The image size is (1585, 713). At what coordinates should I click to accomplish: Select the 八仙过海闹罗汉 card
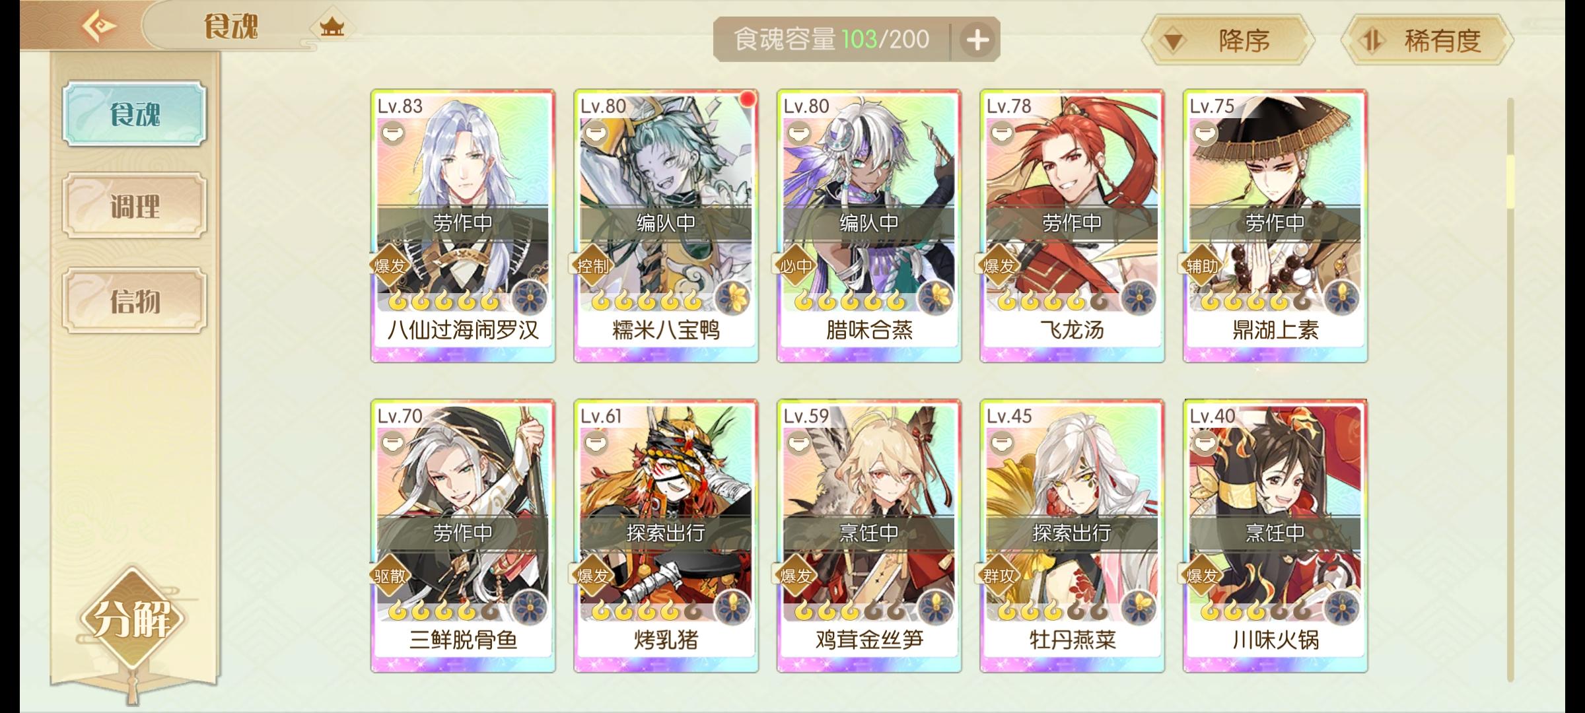(x=463, y=226)
